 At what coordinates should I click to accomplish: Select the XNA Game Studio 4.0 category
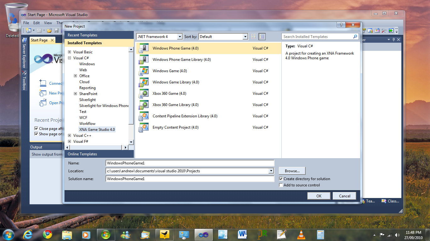[97, 130]
